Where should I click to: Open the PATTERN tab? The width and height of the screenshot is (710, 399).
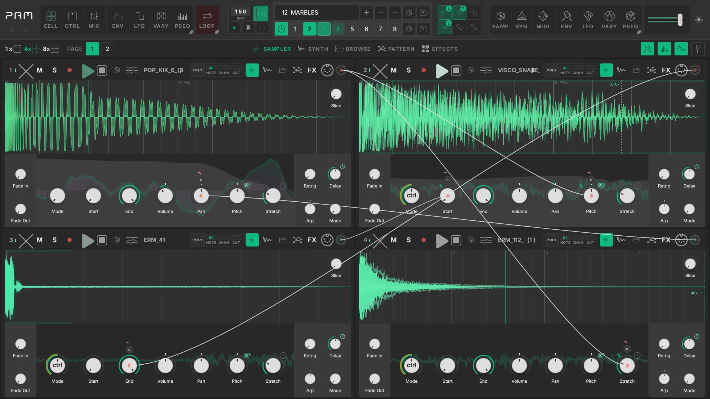pyautogui.click(x=396, y=49)
